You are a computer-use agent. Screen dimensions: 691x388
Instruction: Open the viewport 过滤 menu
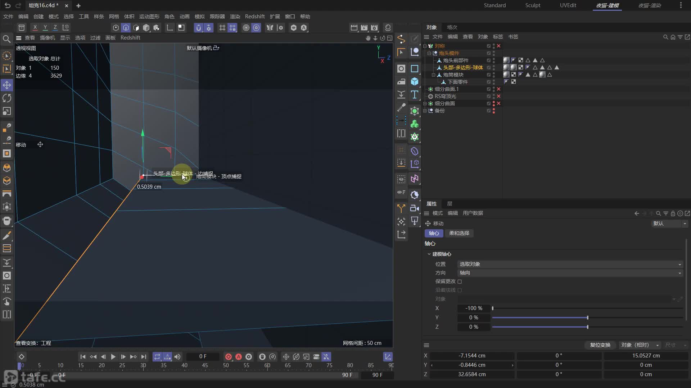click(95, 38)
